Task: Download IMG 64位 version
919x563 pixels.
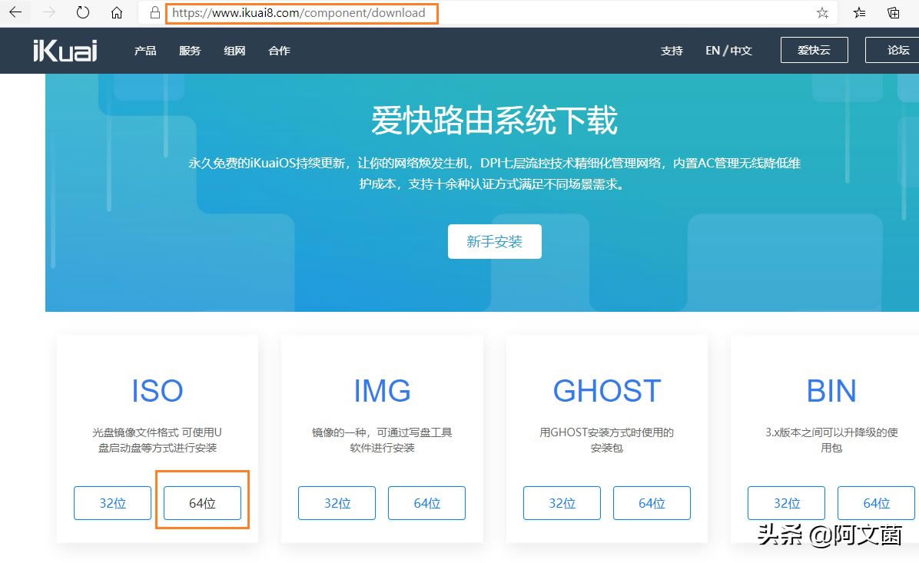Action: click(x=426, y=503)
